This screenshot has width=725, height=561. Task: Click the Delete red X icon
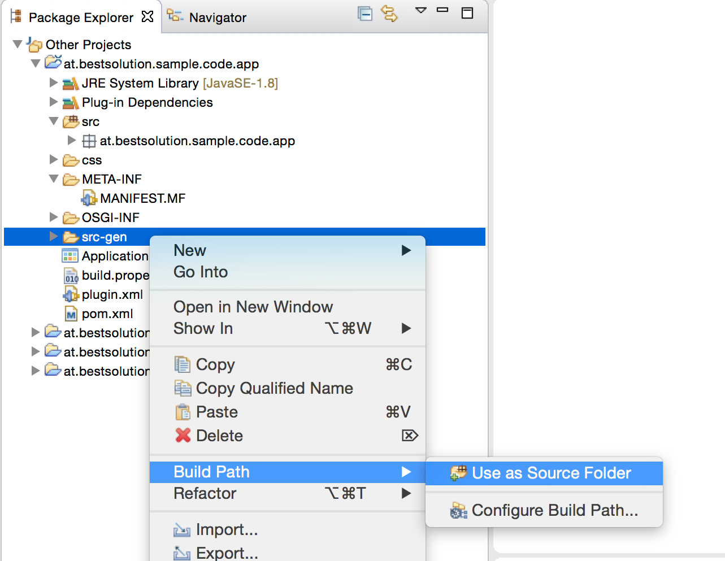[183, 435]
